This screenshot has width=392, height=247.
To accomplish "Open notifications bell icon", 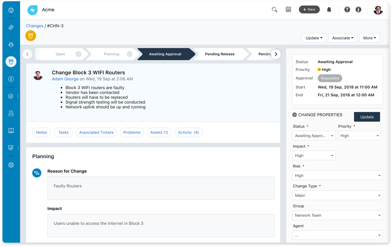I will [x=329, y=10].
